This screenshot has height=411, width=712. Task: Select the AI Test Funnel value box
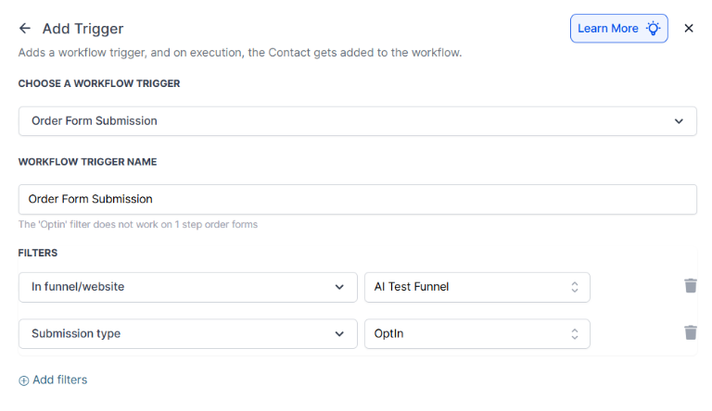(464, 287)
